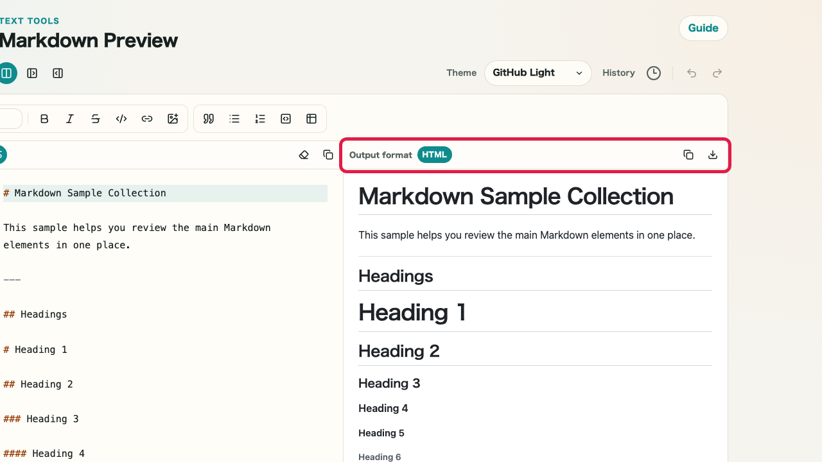Click preview 'Heading 4'
Image resolution: width=822 pixels, height=462 pixels.
[383, 408]
